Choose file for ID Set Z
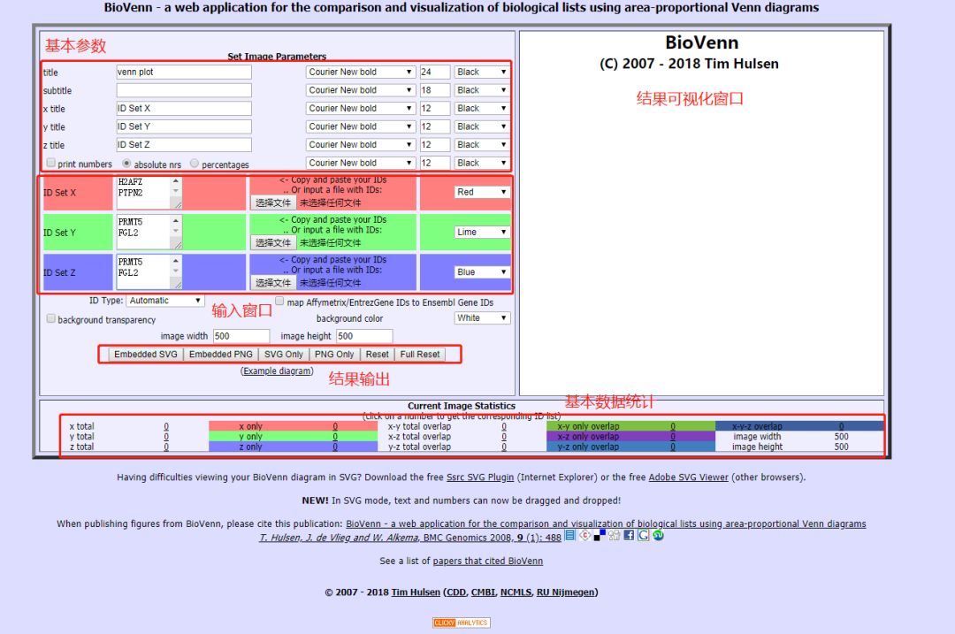This screenshot has width=955, height=634. click(x=273, y=283)
